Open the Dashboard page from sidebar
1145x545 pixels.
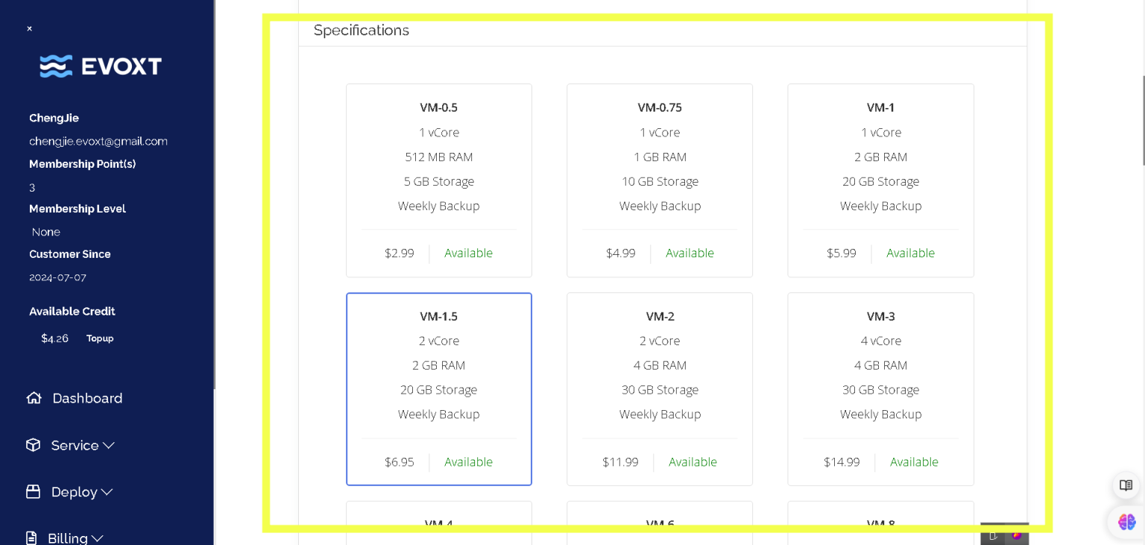[87, 398]
